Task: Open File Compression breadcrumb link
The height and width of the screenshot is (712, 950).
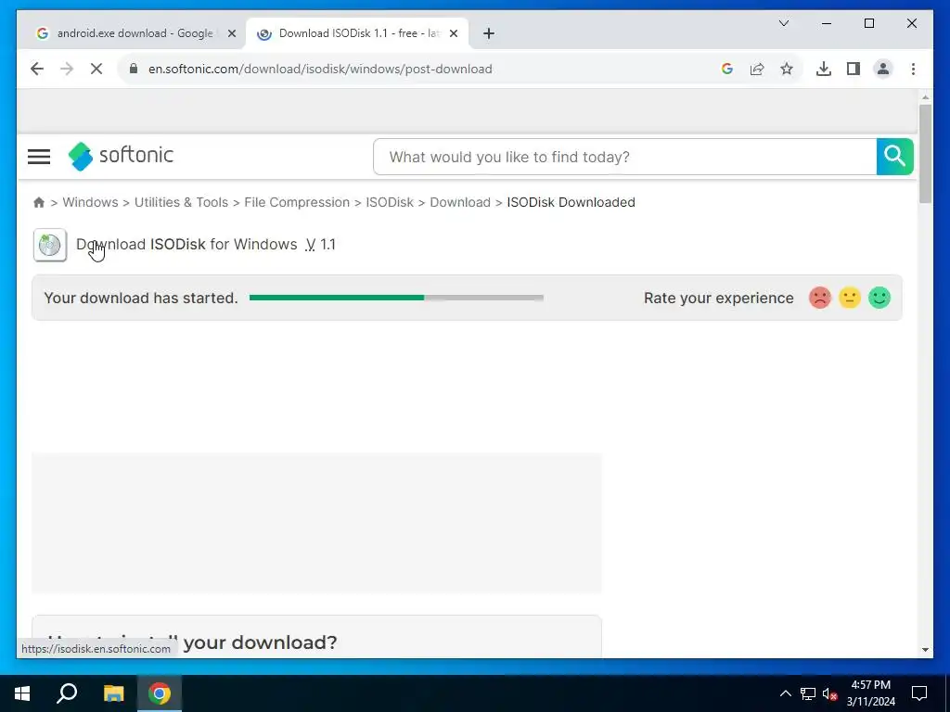Action: tap(297, 202)
